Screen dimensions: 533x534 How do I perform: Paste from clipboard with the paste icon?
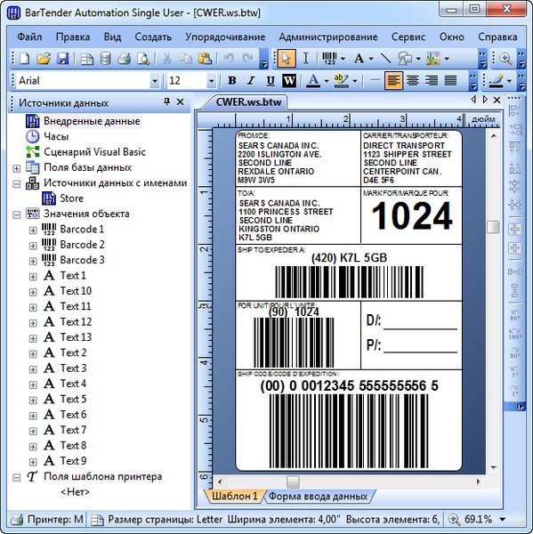click(x=206, y=59)
